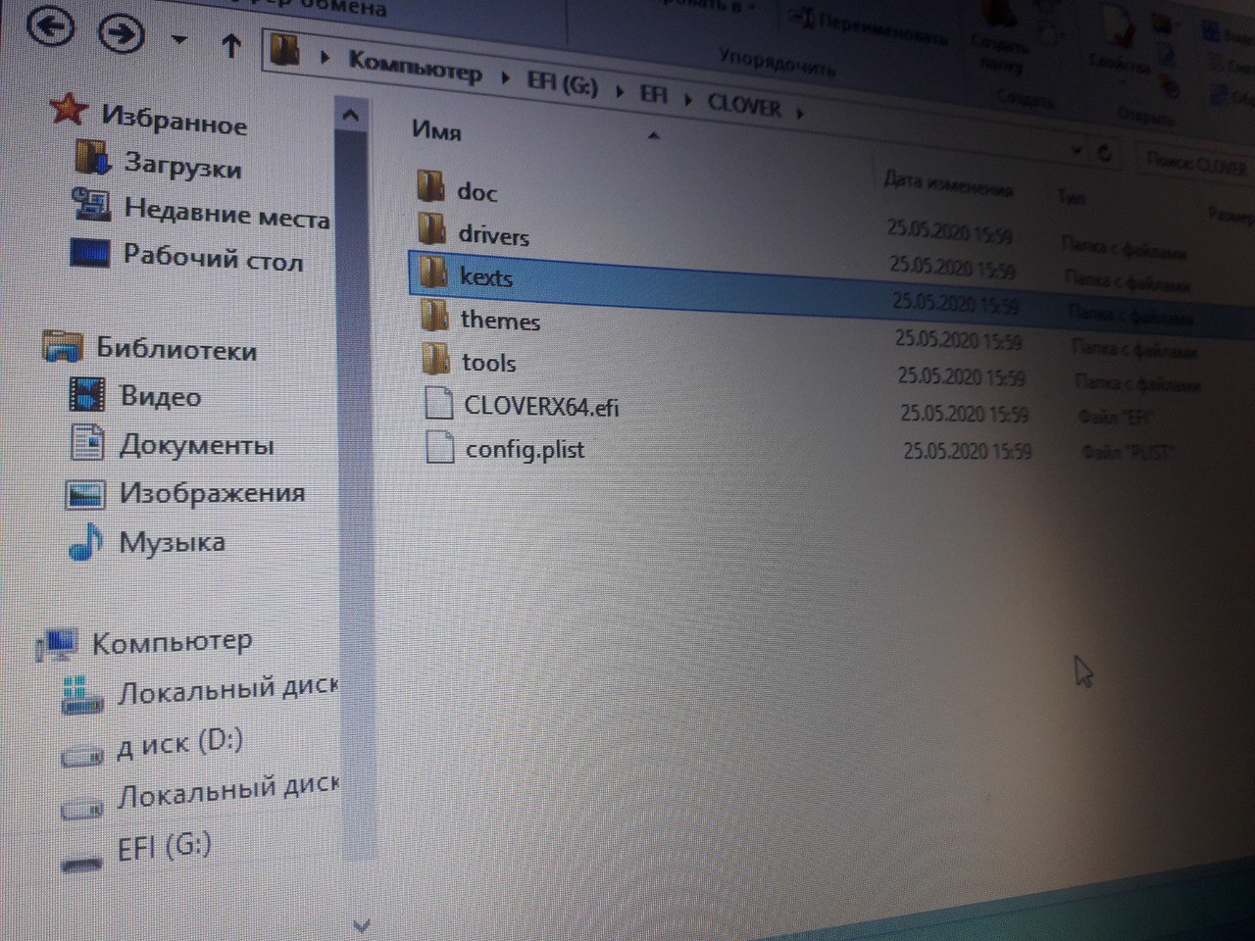Select Компьютер in the navigation pane
This screenshot has height=941, width=1255.
click(172, 642)
